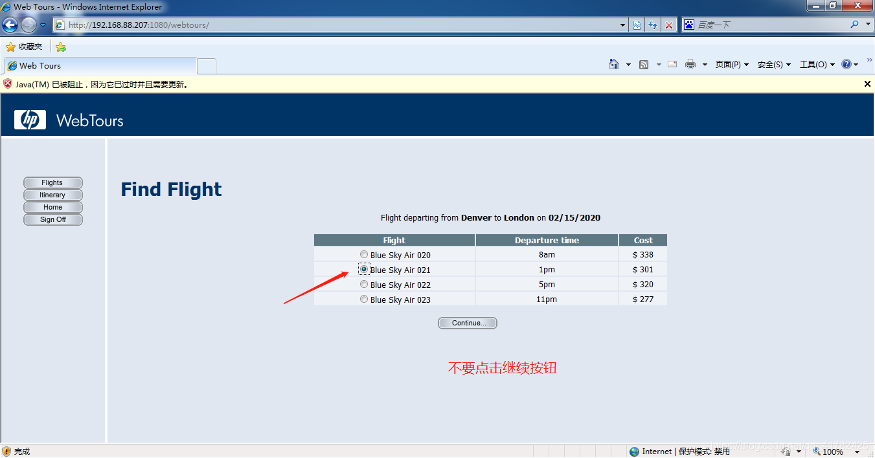Stop loading with the red X icon

669,25
